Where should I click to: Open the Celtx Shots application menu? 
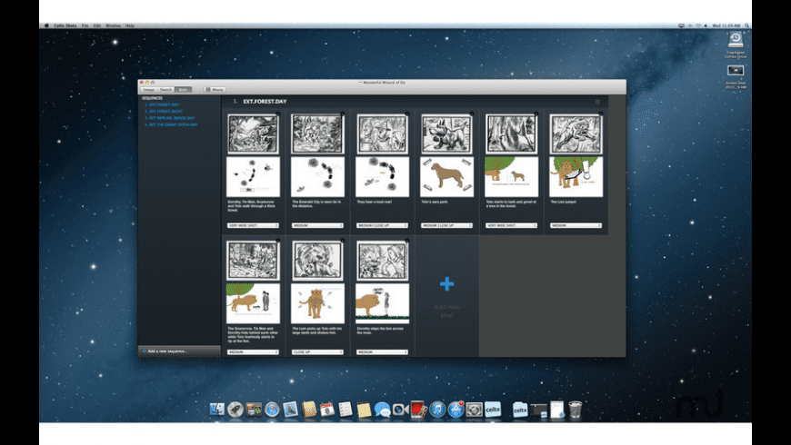(x=65, y=25)
